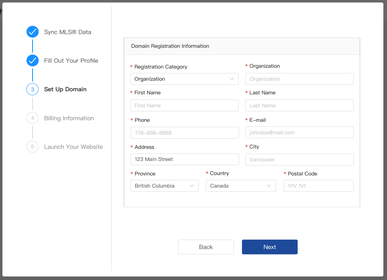Click the step 5 circle for Launch Your Website
The height and width of the screenshot is (280, 387).
[x=33, y=146]
